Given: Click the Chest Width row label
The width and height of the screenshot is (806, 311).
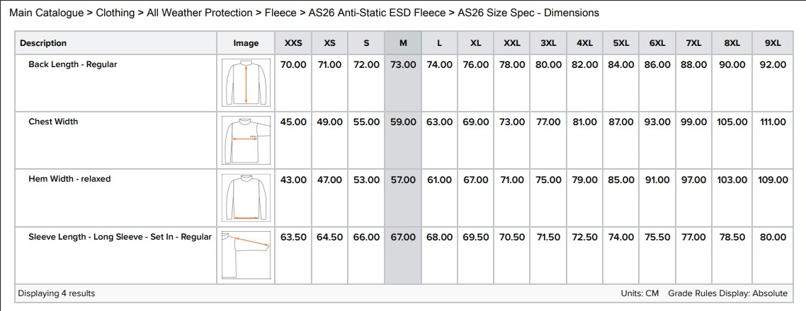Looking at the screenshot, I should (53, 122).
